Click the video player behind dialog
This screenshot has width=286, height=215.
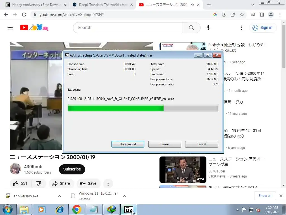pyautogui.click(x=36, y=96)
